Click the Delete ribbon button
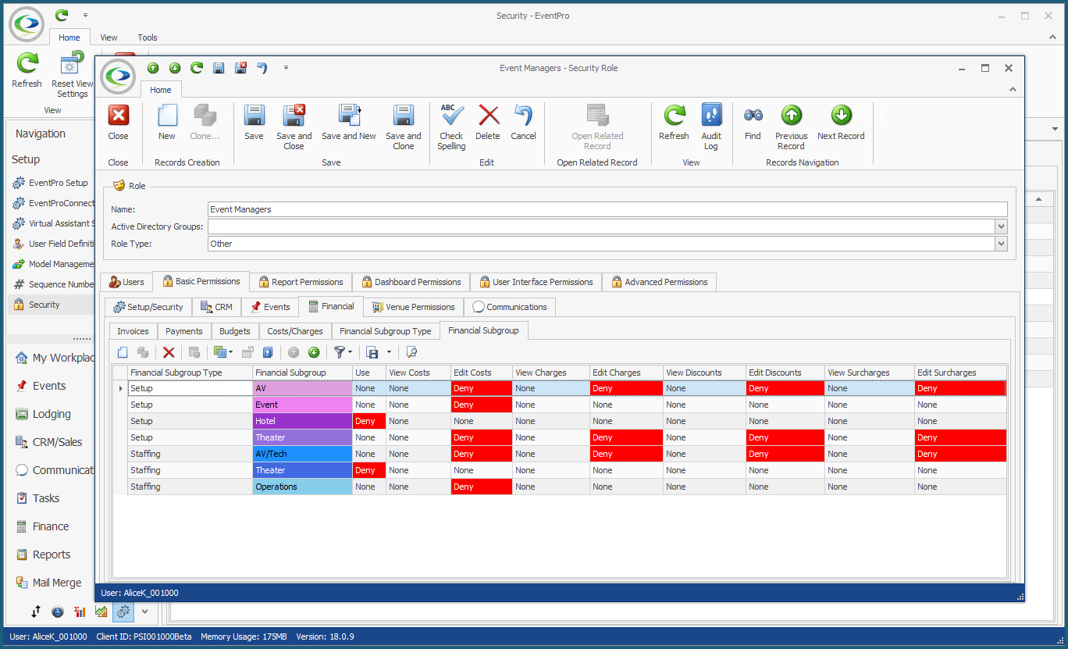Image resolution: width=1068 pixels, height=649 pixels. click(488, 123)
